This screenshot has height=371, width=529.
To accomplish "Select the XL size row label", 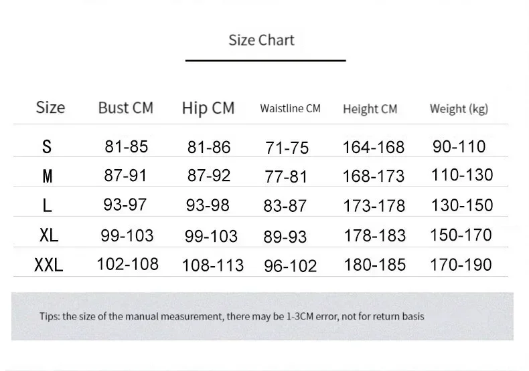I will (x=49, y=235).
